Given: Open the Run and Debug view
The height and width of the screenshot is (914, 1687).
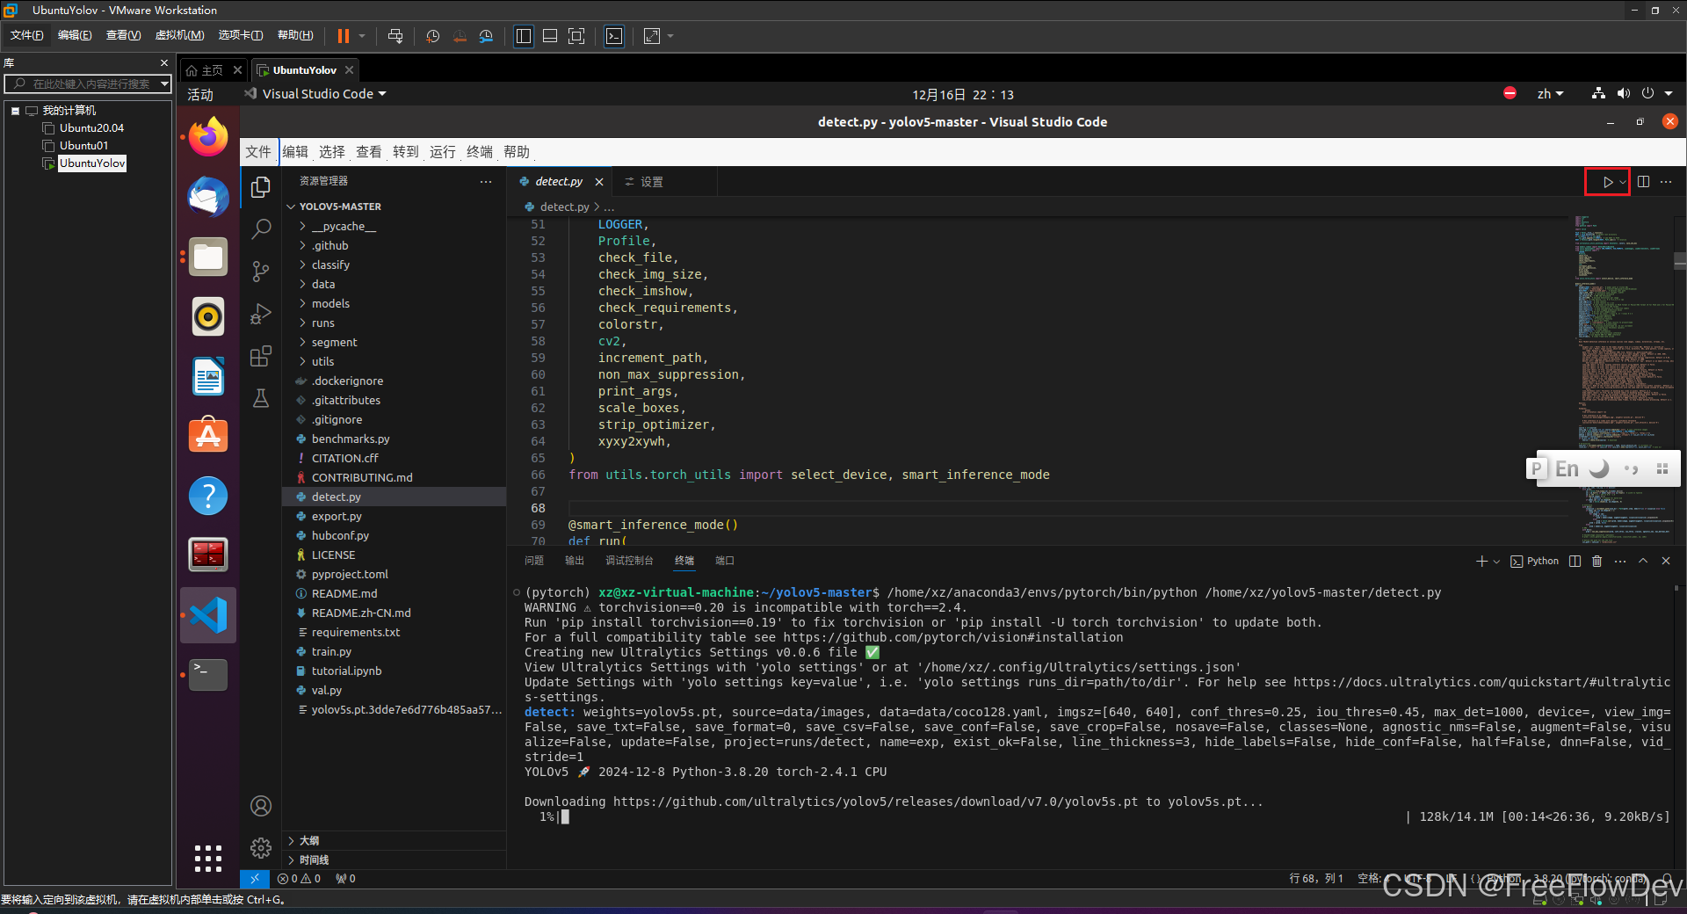Looking at the screenshot, I should [x=260, y=314].
